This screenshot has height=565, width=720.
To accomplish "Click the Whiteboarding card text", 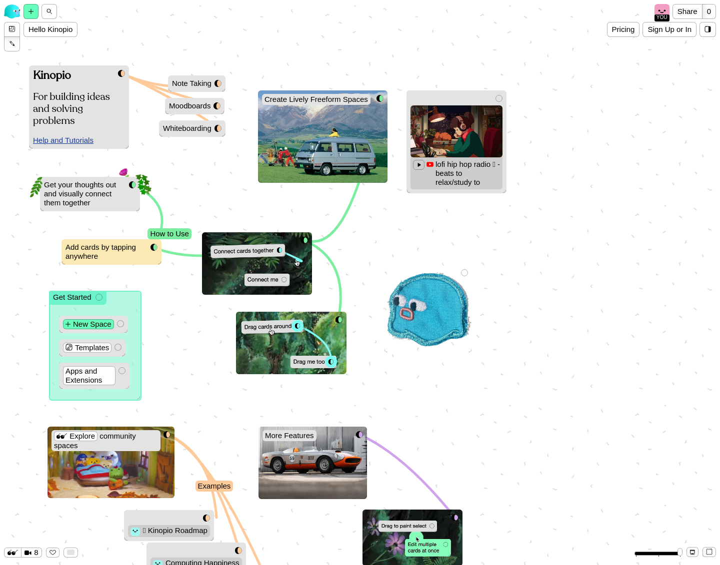I will click(187, 128).
